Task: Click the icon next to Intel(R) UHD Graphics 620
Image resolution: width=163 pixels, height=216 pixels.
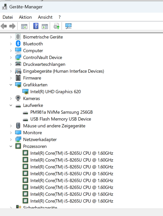Action: coord(25,92)
